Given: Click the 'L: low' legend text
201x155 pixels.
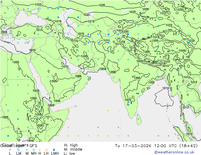Looking at the screenshot, I should (69, 153).
